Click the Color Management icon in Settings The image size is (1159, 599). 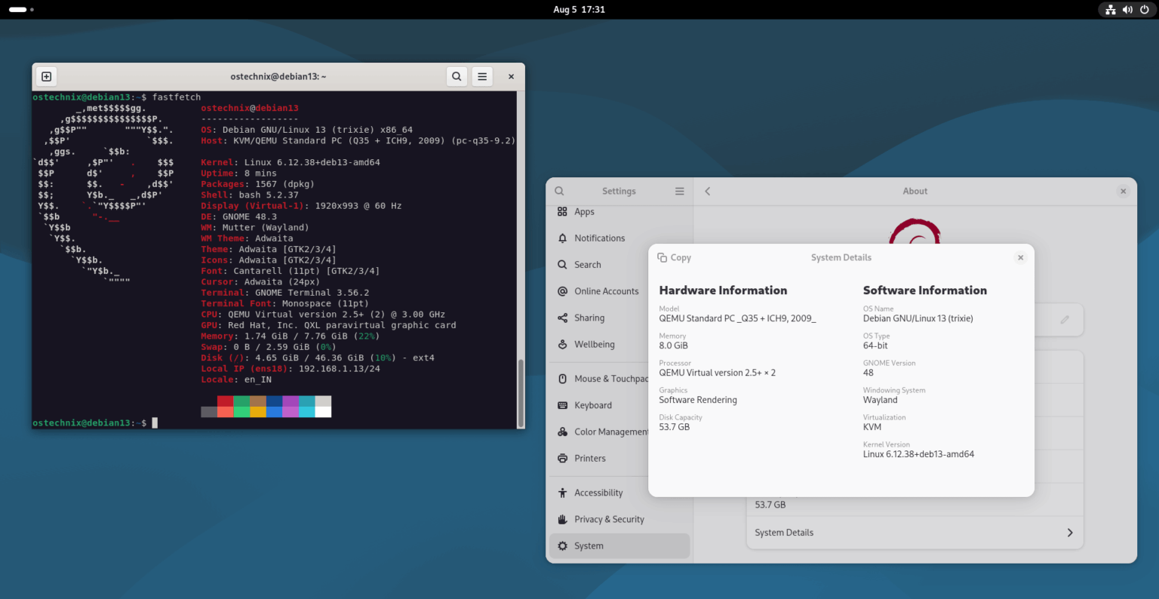pos(562,432)
